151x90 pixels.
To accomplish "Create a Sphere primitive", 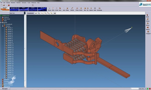I will pos(91,9).
